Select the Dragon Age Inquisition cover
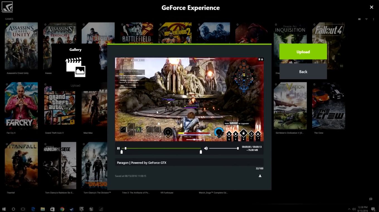The image size is (379, 212). [290, 33]
